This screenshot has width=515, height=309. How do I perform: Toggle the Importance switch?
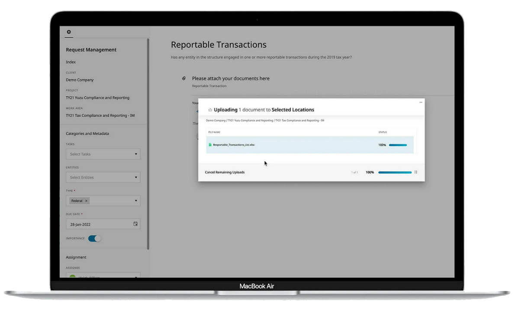point(94,238)
